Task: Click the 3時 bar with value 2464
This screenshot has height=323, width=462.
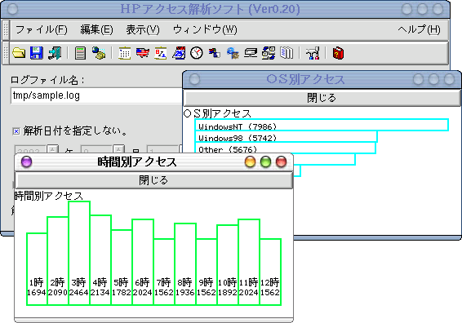Action: click(79, 253)
